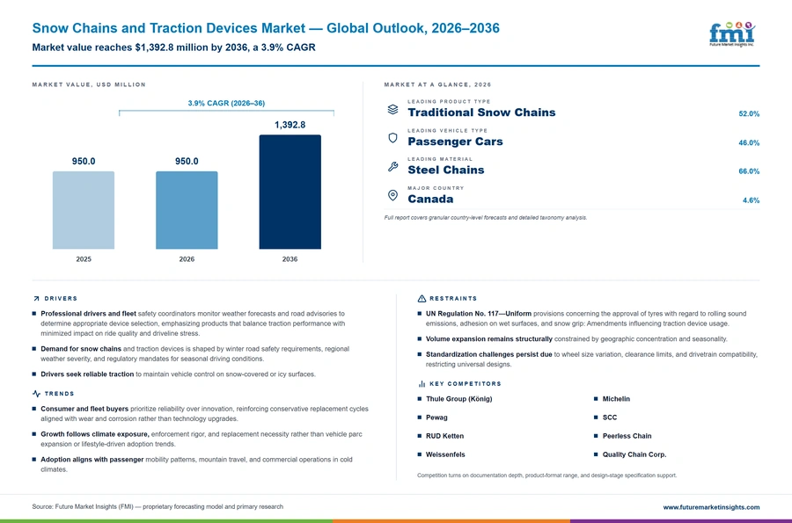The height and width of the screenshot is (523, 792).
Task: Click the 2026 axis label
Action: tap(187, 259)
